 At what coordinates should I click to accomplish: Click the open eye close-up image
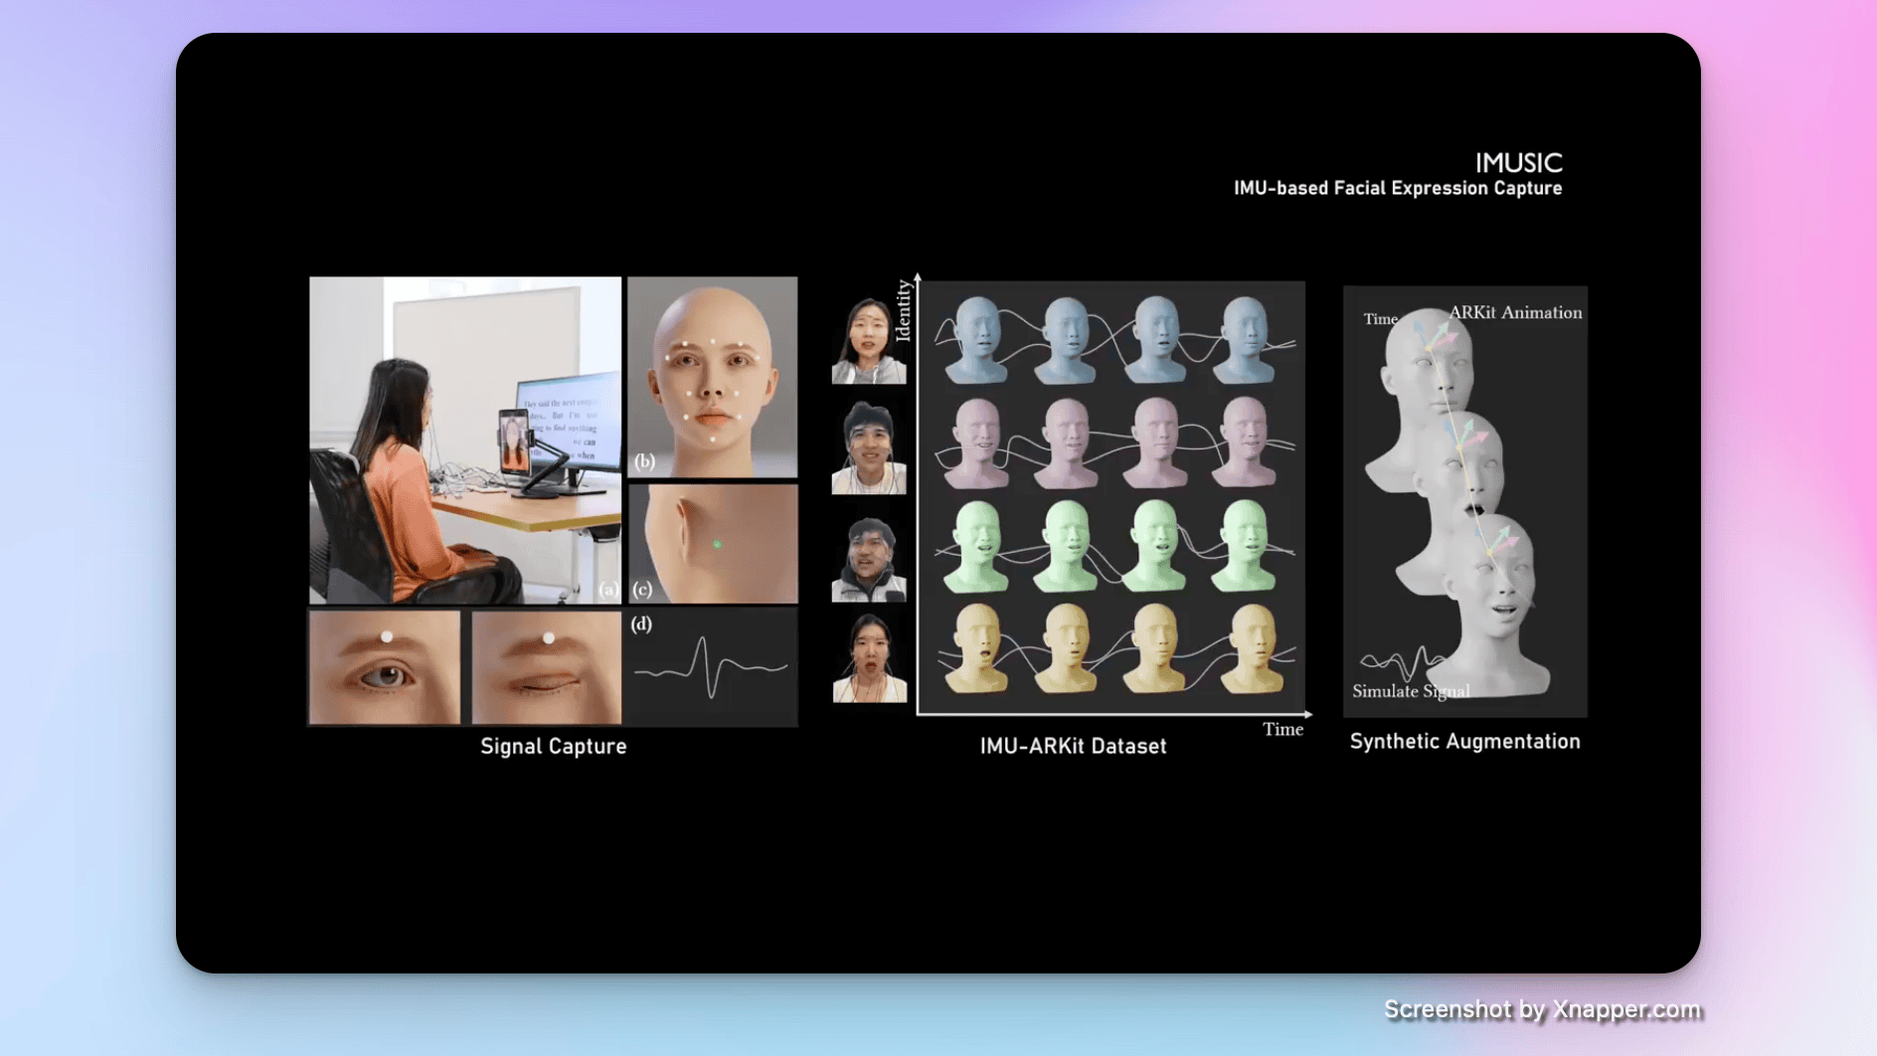click(x=385, y=667)
